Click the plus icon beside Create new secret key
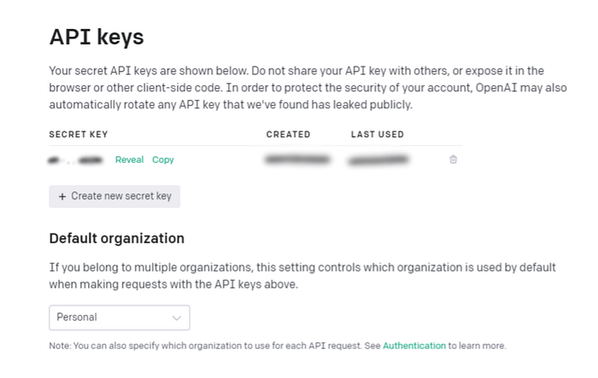The height and width of the screenshot is (378, 598). pyautogui.click(x=62, y=196)
